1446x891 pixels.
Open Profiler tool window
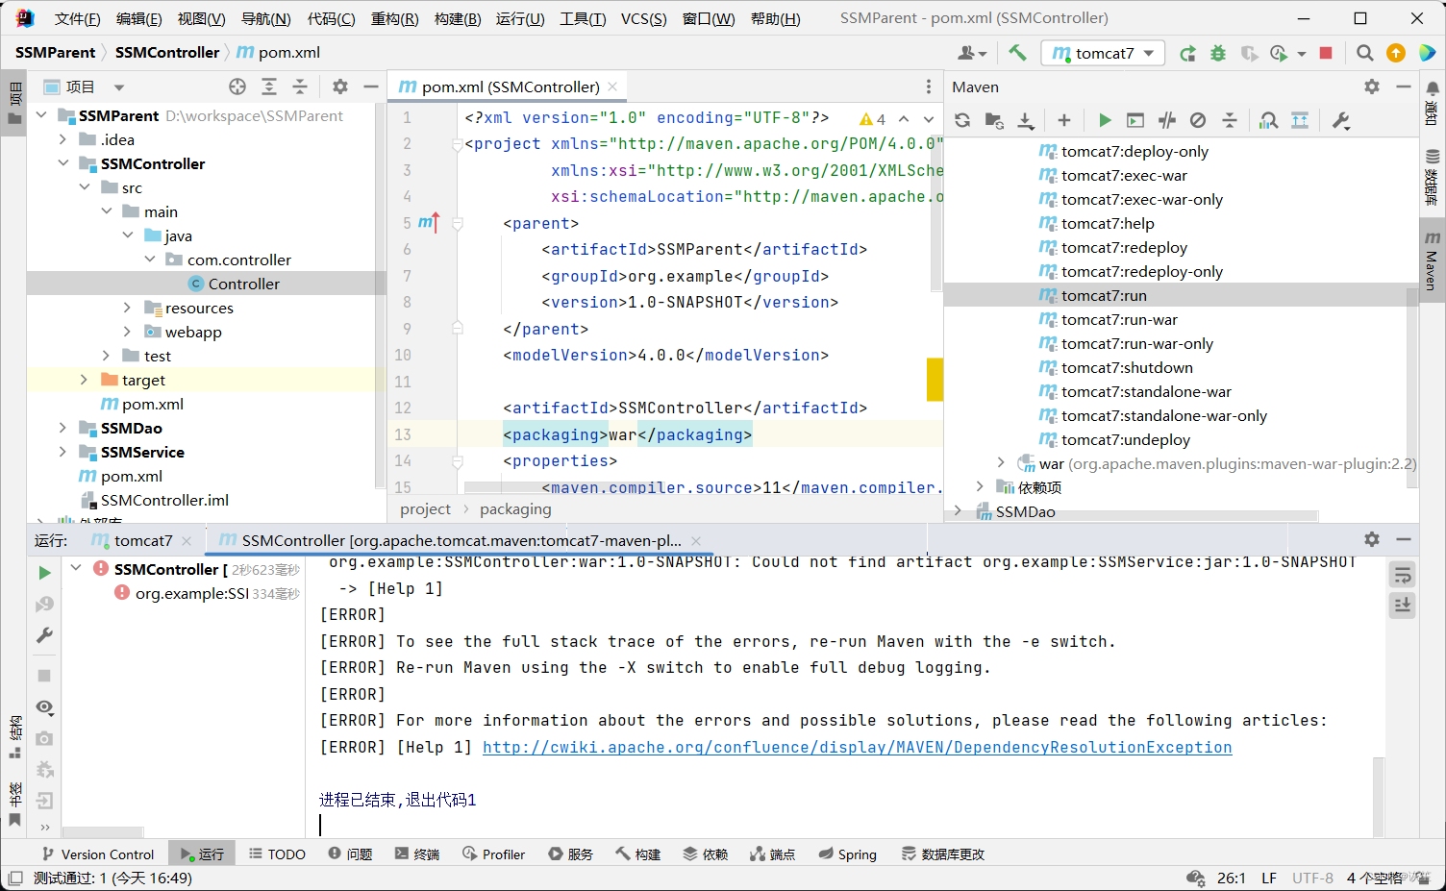tap(493, 854)
